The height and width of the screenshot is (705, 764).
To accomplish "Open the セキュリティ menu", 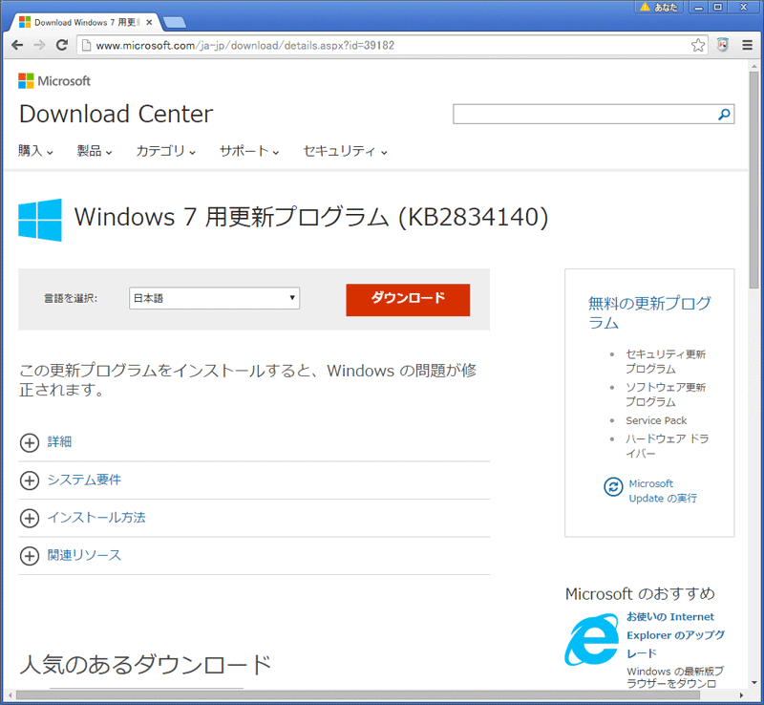I will [x=345, y=151].
